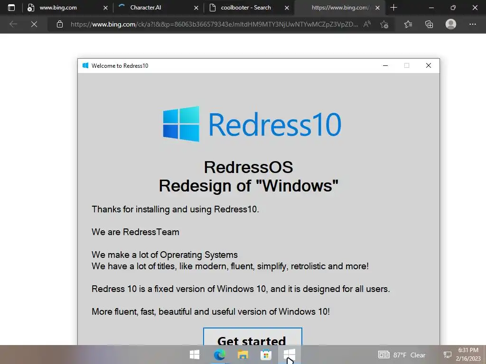Click the Redesign of "Windows" heading
The height and width of the screenshot is (364, 486).
click(249, 186)
